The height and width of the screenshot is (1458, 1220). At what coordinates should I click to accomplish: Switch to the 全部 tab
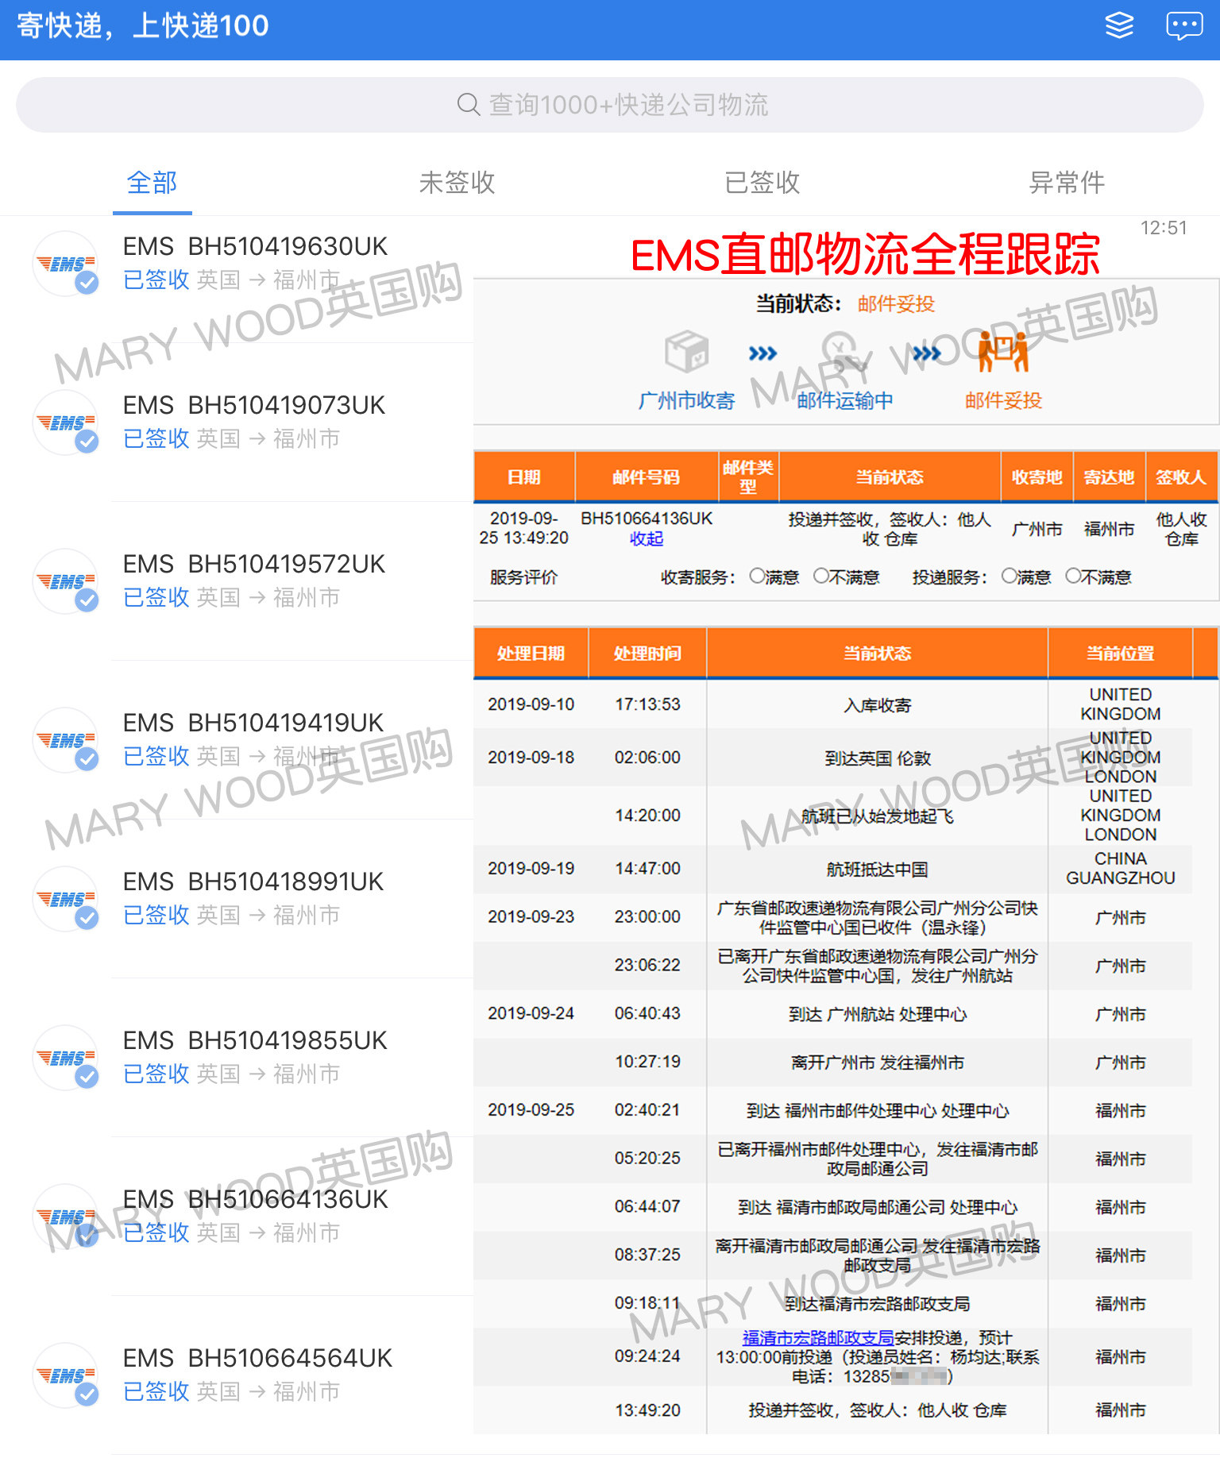click(152, 183)
